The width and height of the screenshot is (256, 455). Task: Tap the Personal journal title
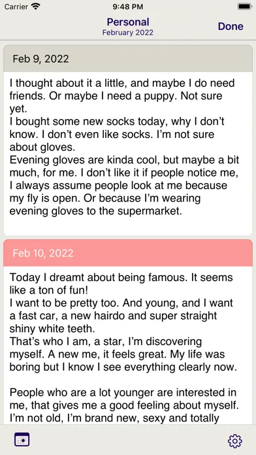tap(128, 22)
